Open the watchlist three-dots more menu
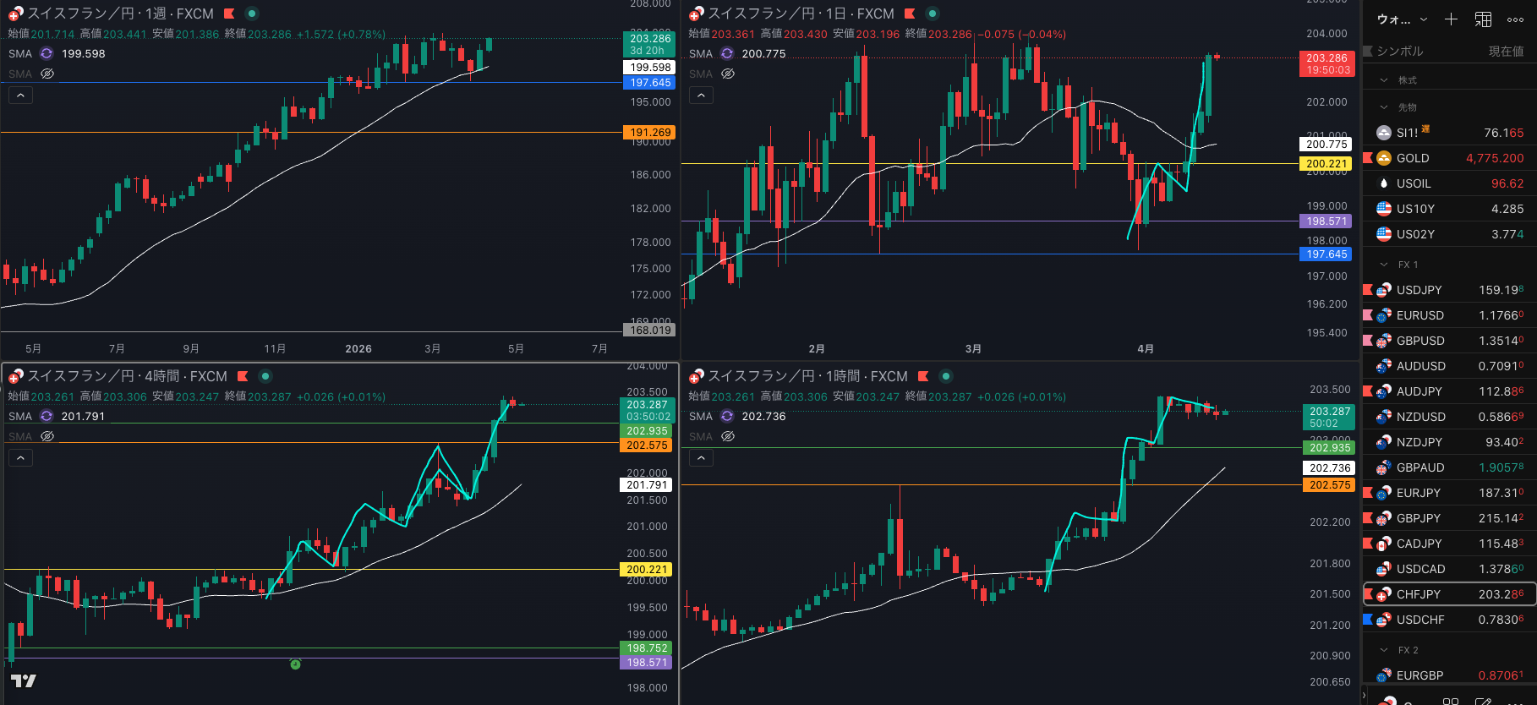 coord(1515,19)
